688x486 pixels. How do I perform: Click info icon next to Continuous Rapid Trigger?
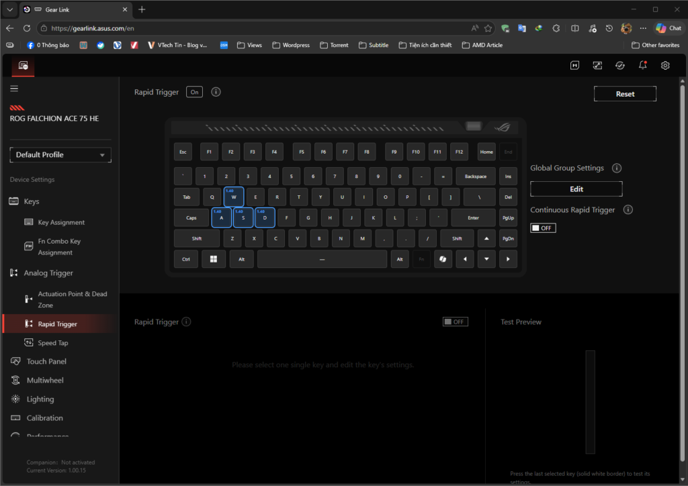(x=628, y=210)
